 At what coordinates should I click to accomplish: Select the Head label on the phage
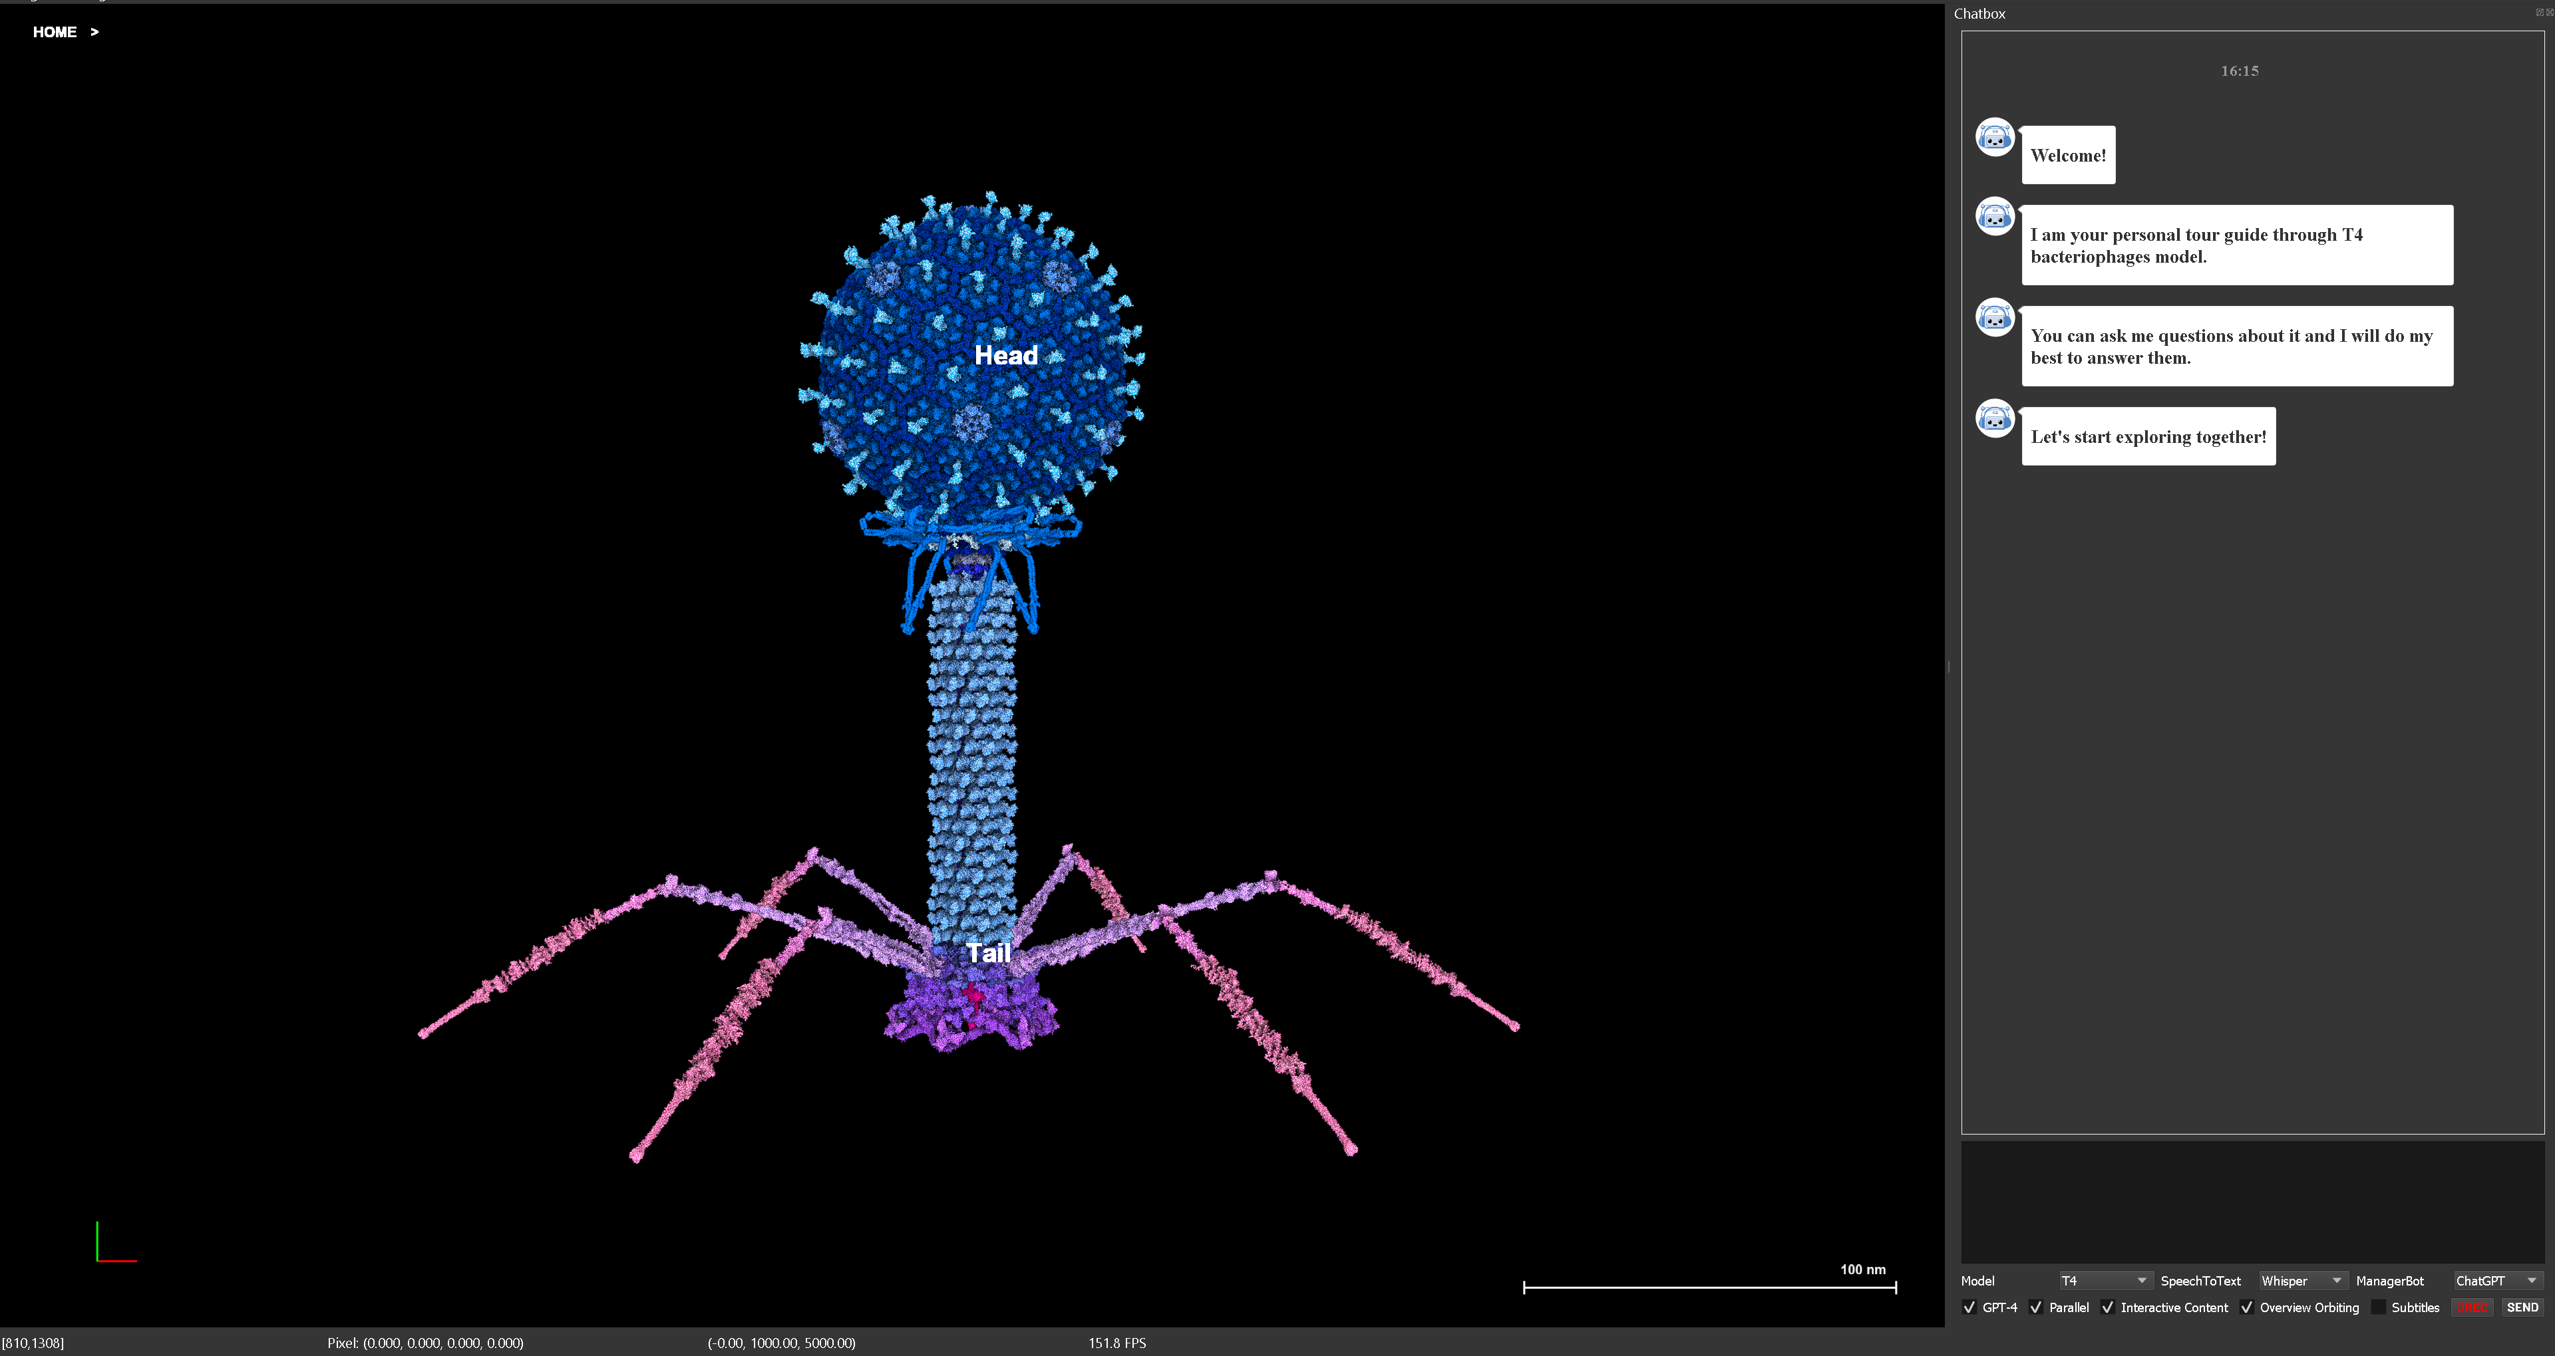click(x=1006, y=355)
